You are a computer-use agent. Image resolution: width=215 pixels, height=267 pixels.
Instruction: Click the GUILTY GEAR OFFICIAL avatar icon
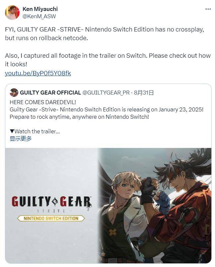pos(14,93)
